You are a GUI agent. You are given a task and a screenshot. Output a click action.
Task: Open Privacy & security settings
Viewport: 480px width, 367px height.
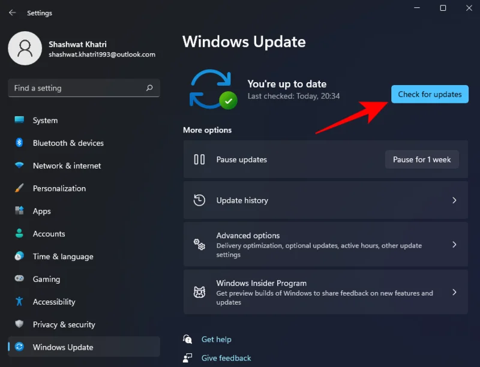61,324
